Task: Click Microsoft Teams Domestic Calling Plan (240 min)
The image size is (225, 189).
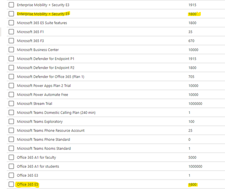Action: point(56,112)
